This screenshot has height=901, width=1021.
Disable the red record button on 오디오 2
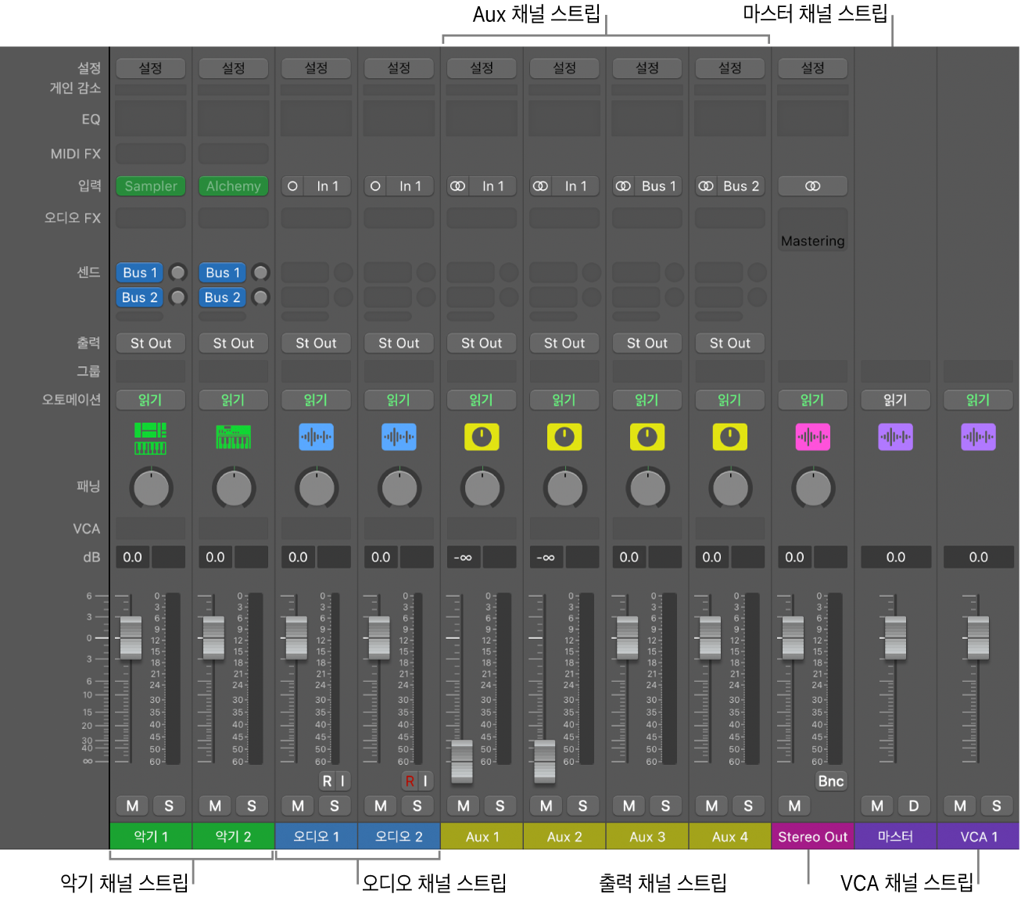[410, 781]
